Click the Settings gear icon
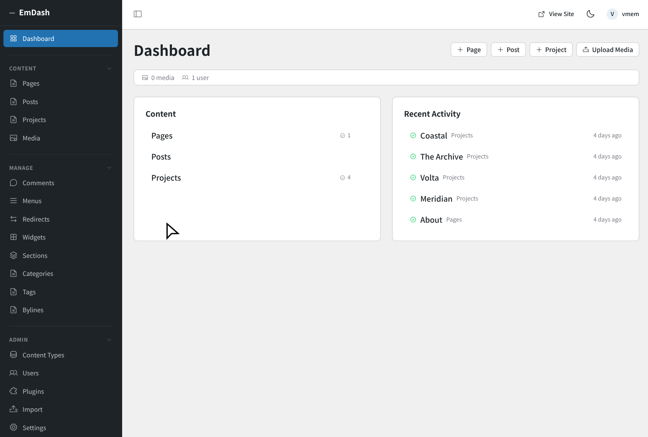 click(13, 427)
